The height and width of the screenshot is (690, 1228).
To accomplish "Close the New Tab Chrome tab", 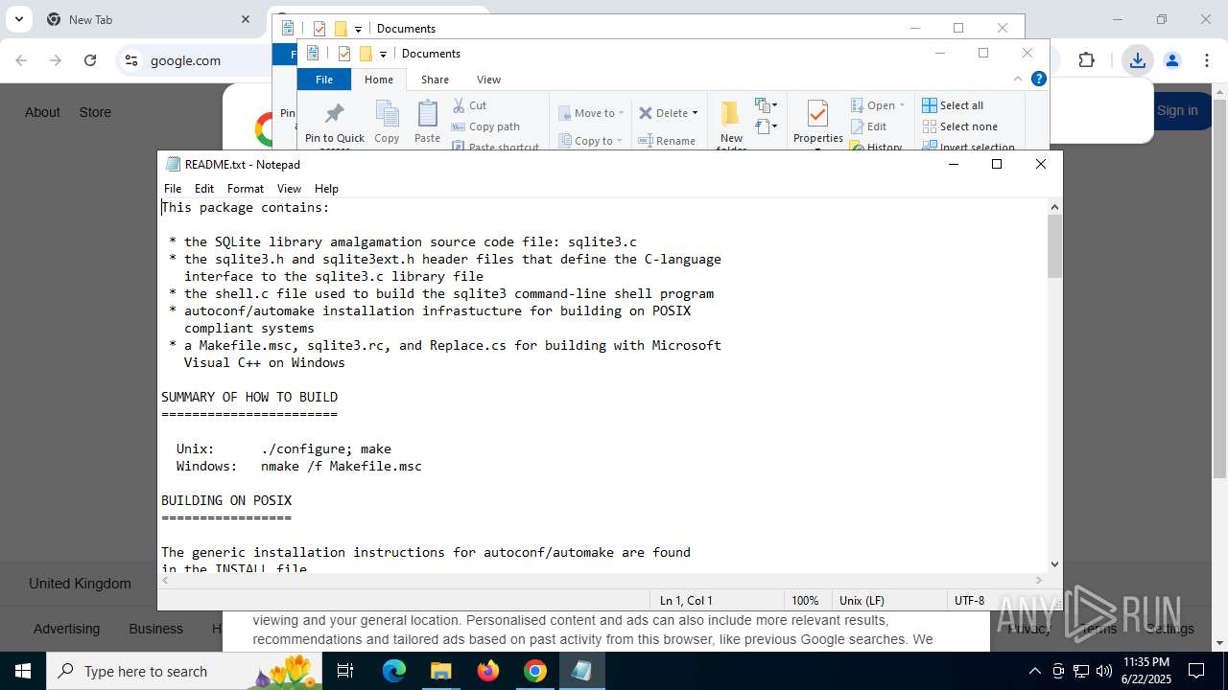I will [246, 19].
